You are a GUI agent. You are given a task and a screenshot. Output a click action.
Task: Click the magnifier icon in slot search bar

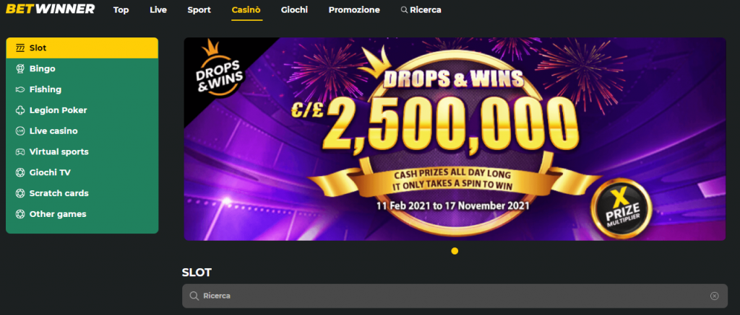(x=194, y=296)
